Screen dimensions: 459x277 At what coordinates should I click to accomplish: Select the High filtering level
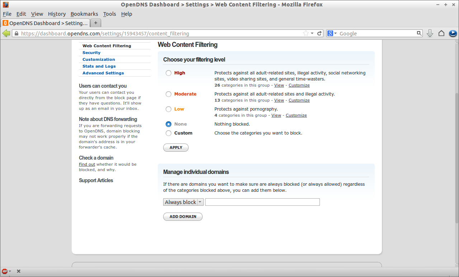[169, 73]
